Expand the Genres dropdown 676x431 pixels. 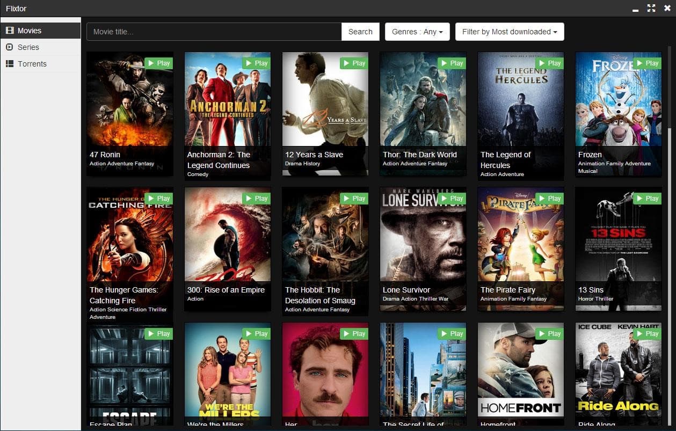[x=417, y=32]
